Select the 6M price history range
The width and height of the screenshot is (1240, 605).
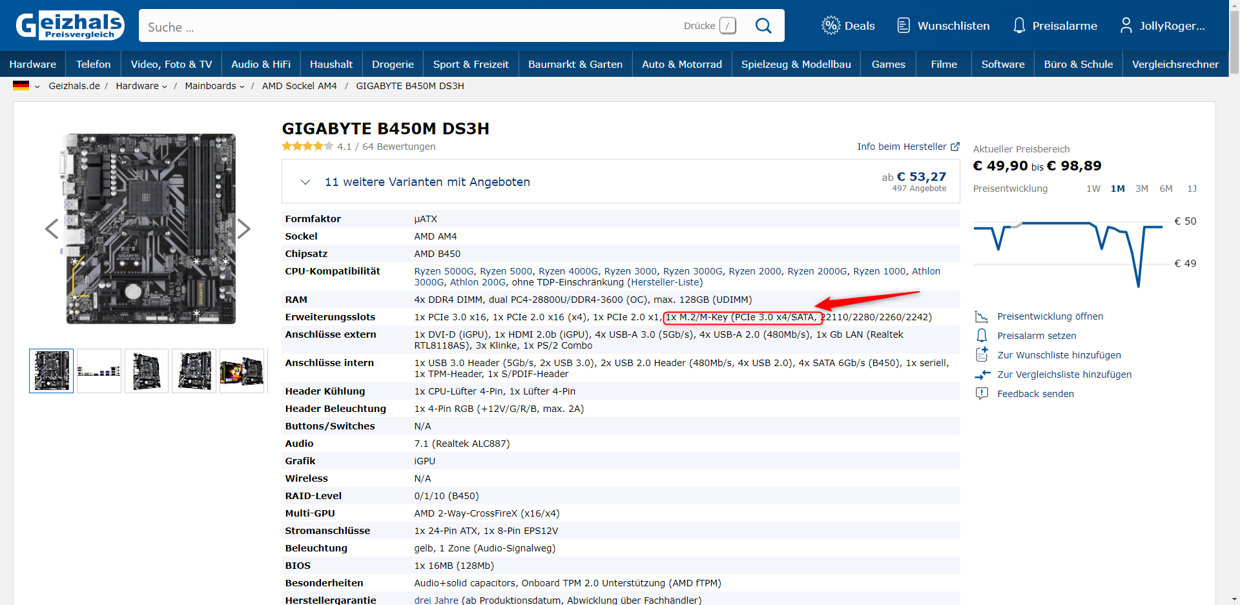1166,189
